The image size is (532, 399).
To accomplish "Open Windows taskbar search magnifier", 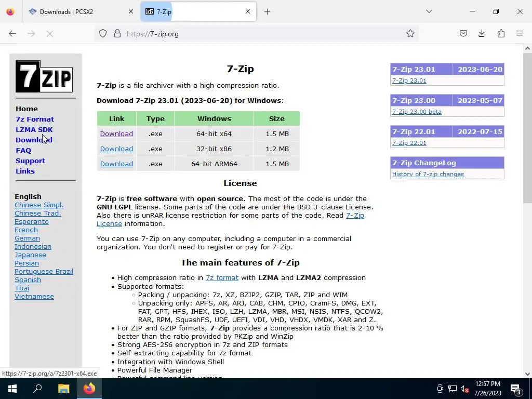I will (x=37, y=389).
